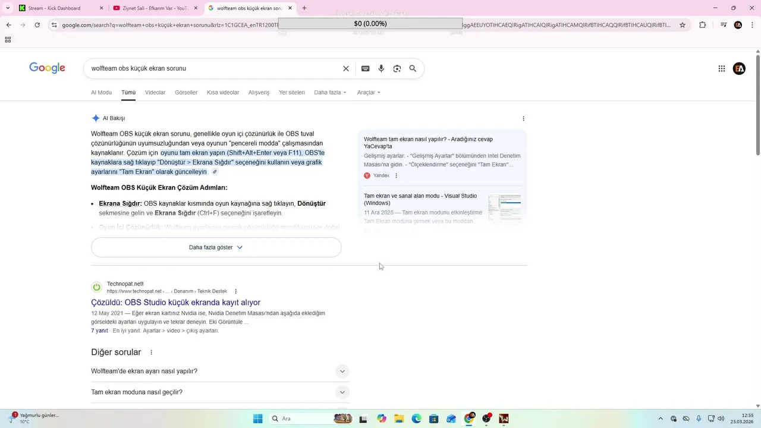Start voice search with the microphone icon

381,68
